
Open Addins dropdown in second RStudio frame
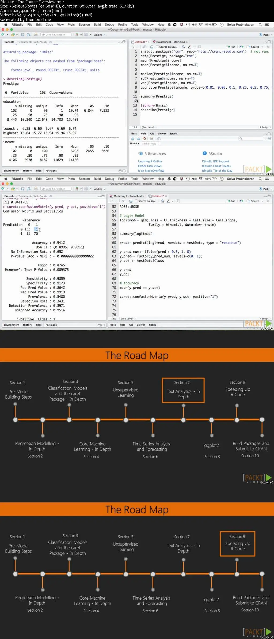[100, 189]
